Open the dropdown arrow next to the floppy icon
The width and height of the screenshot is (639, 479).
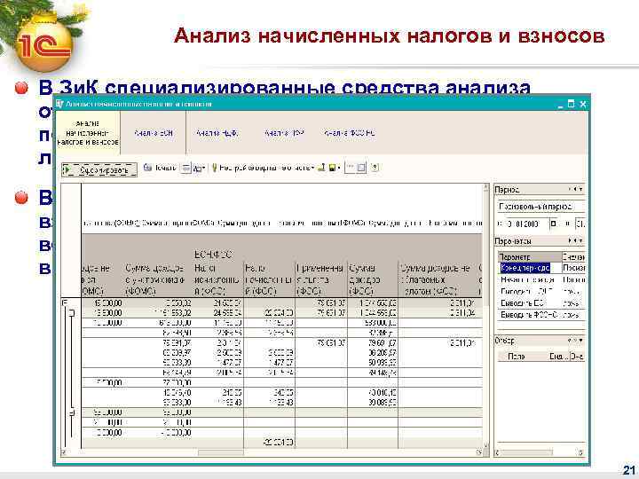tap(339, 168)
